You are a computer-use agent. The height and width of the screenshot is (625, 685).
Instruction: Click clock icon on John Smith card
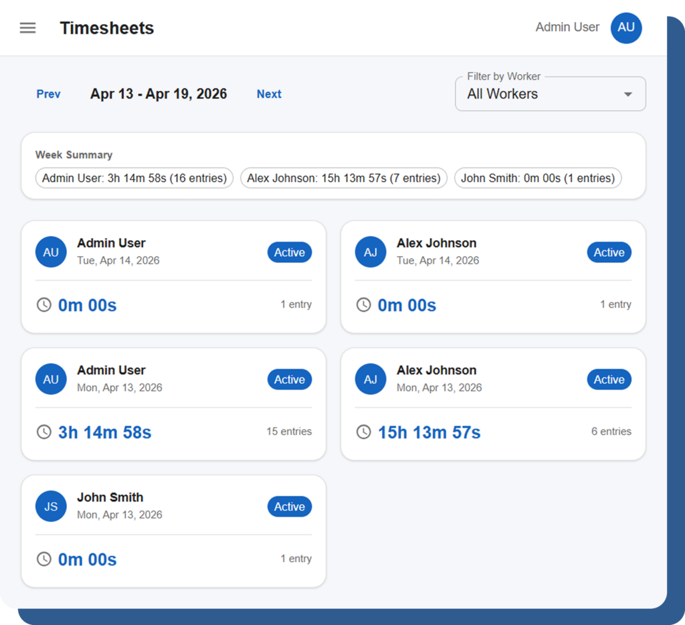[x=44, y=559]
